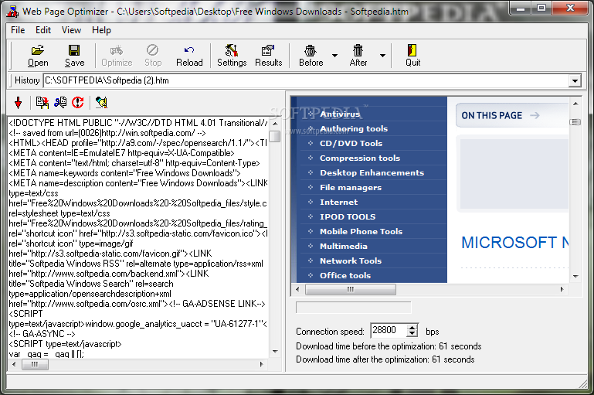Open the Multimedia category link

click(344, 246)
